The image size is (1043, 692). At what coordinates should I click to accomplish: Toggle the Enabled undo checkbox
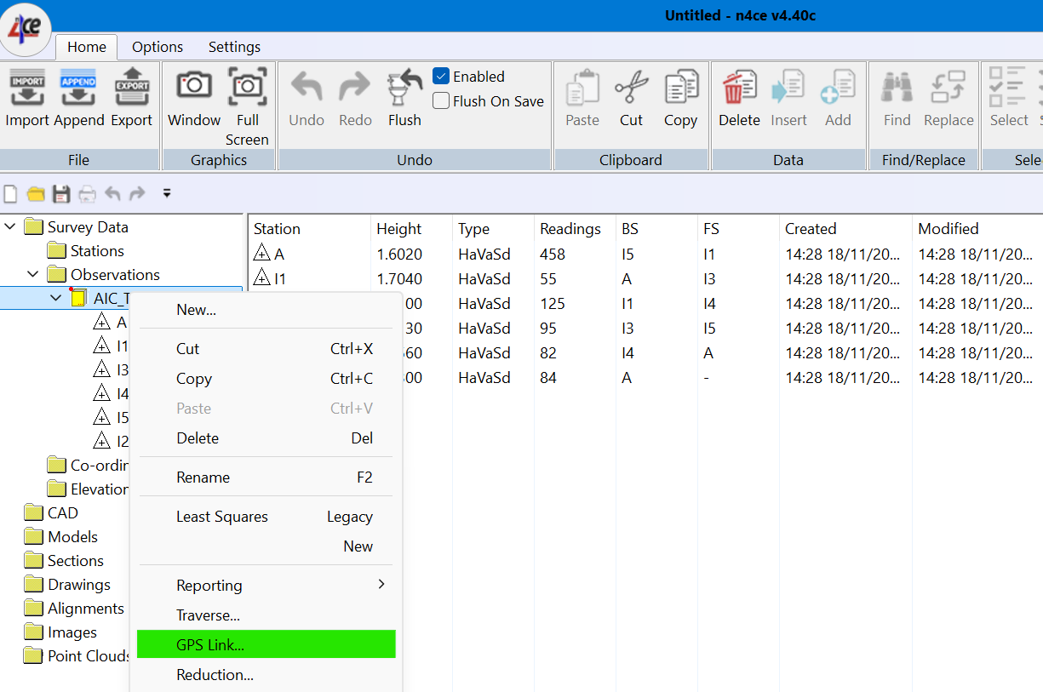click(x=441, y=77)
